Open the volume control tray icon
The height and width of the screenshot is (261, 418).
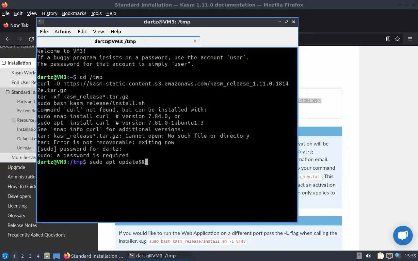point(368,256)
